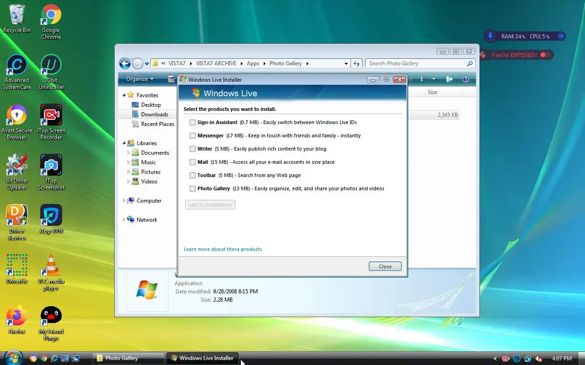Switch to Photo Gallery taskbar button

coord(128,358)
